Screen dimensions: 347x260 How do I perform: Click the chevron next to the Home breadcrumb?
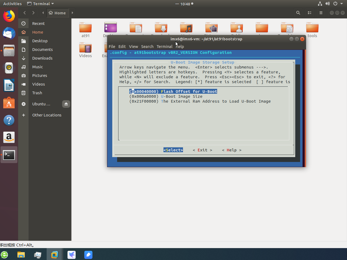pos(72,13)
